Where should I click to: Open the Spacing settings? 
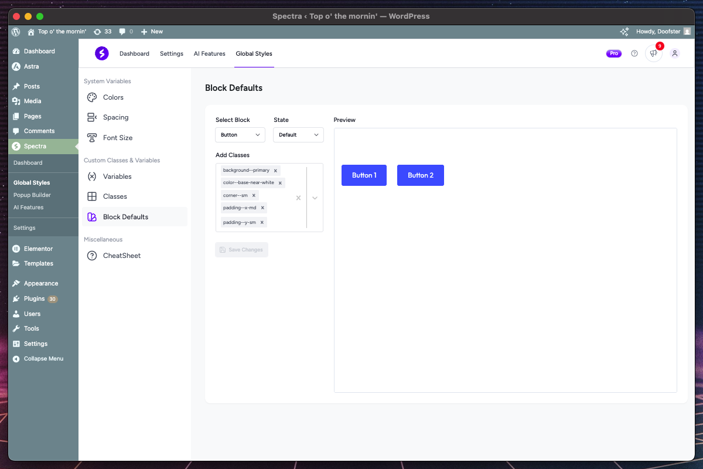click(115, 117)
